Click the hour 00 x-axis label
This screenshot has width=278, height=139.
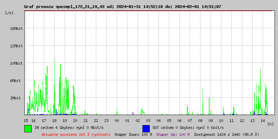tap(117, 121)
